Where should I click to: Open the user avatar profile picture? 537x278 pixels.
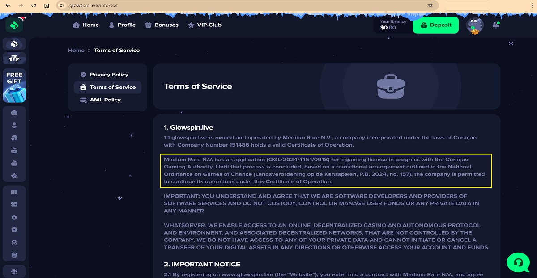(474, 25)
